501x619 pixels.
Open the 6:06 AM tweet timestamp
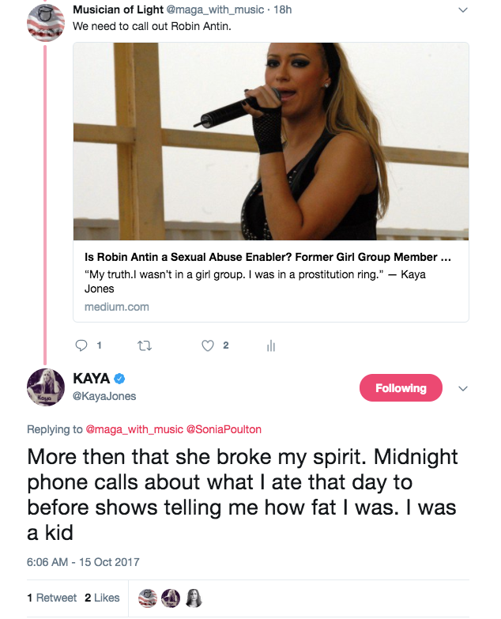pos(83,562)
